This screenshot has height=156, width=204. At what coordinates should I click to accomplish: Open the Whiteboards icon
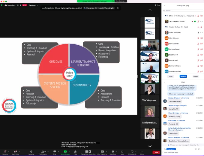pyautogui.click(x=132, y=151)
